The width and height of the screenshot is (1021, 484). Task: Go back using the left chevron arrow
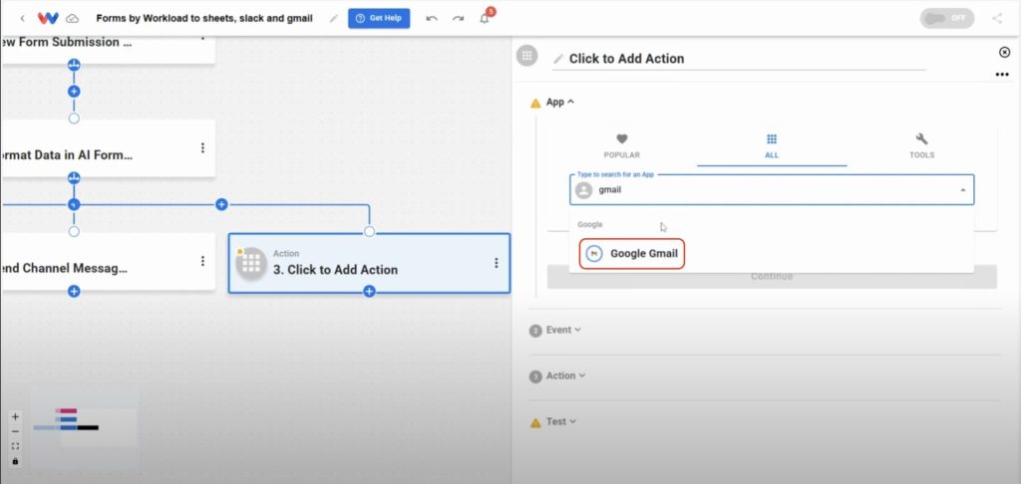pos(22,18)
